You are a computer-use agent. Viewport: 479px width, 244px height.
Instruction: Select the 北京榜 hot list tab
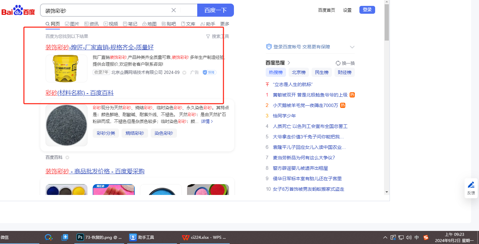298,72
